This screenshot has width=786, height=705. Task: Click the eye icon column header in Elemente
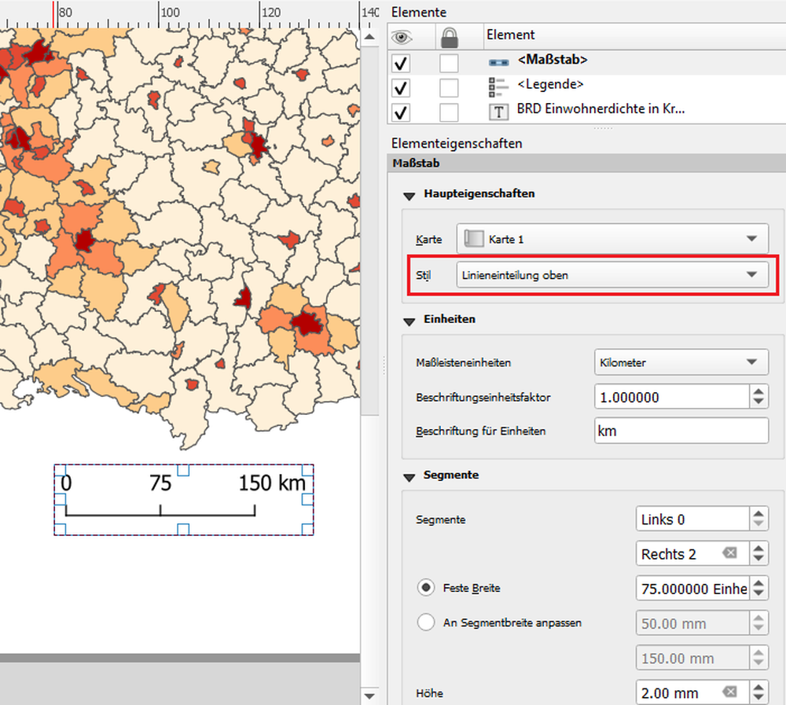click(x=400, y=35)
